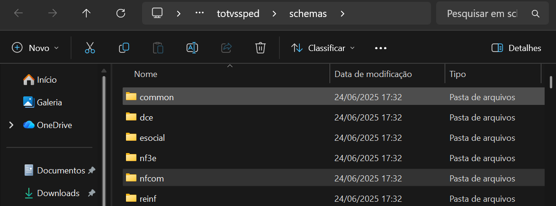
Task: Toggle the Detalhes pane
Action: (x=516, y=48)
